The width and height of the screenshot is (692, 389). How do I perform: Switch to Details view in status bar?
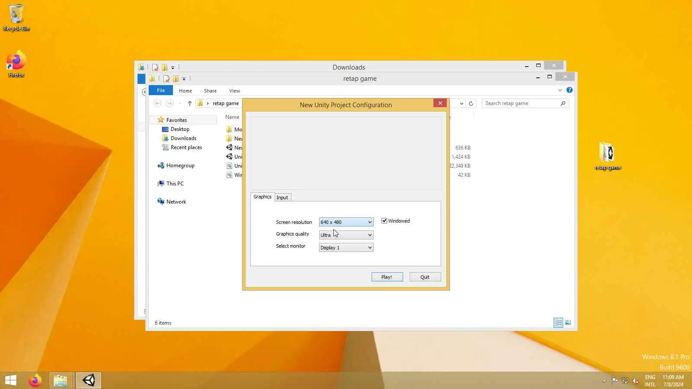coord(558,322)
